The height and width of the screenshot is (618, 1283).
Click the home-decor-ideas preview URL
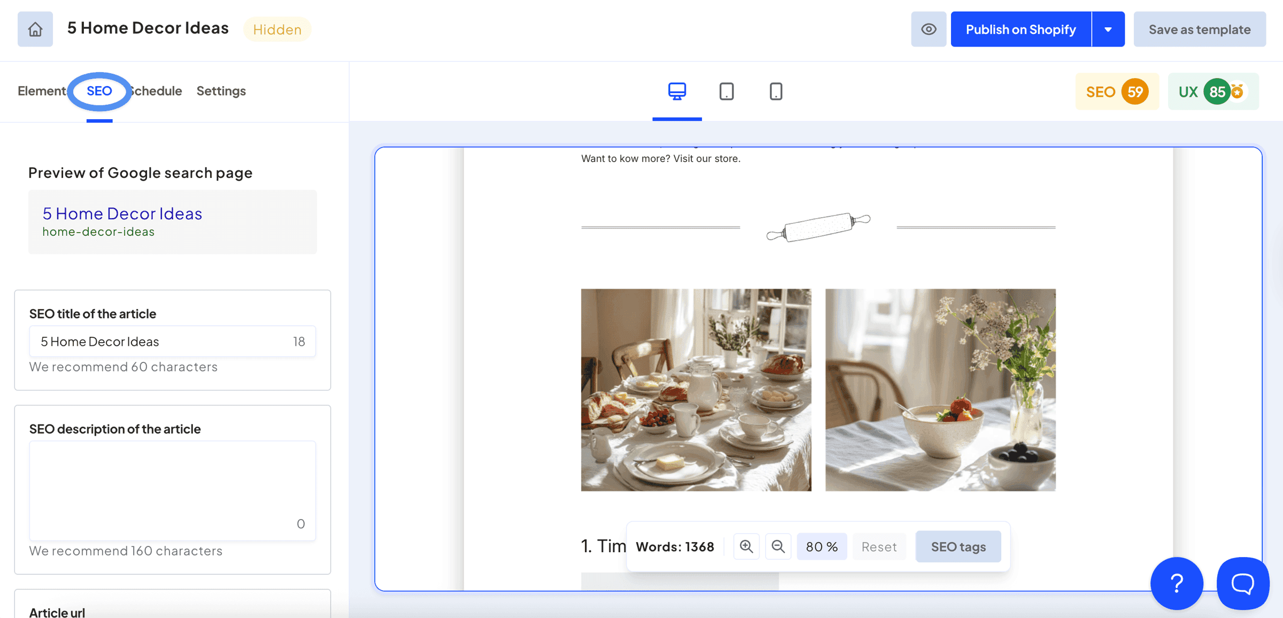(x=98, y=231)
